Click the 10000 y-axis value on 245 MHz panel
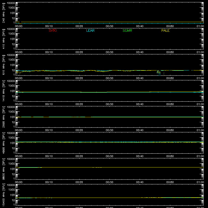The image size is (208, 208). 11,3
